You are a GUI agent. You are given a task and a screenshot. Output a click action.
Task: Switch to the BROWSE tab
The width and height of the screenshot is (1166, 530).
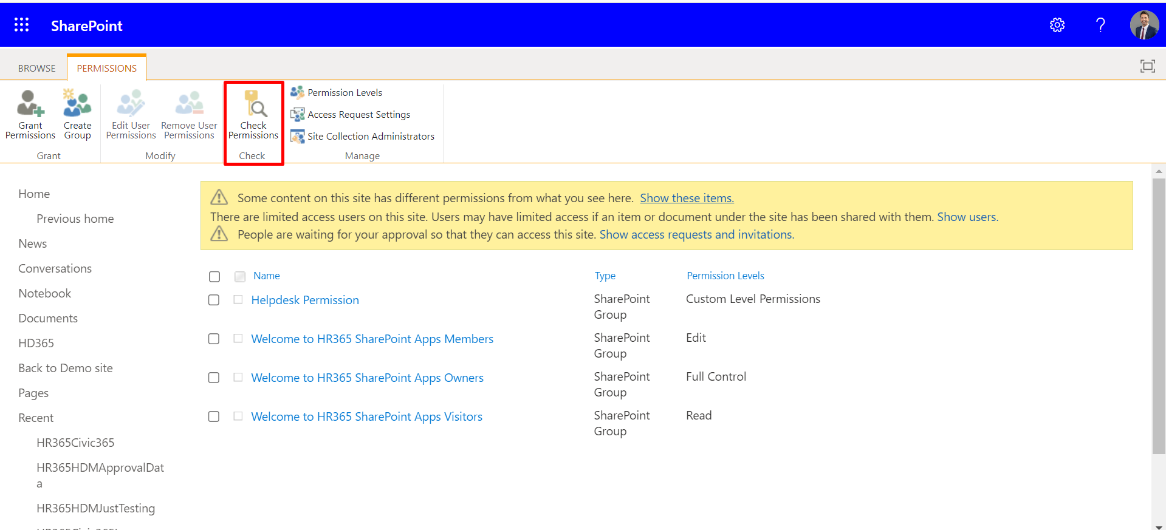36,68
